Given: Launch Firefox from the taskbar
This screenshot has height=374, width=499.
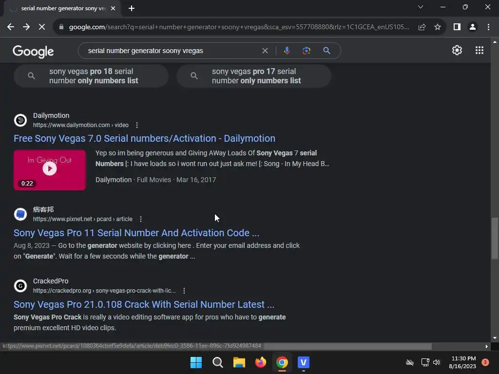Looking at the screenshot, I should pos(261,362).
